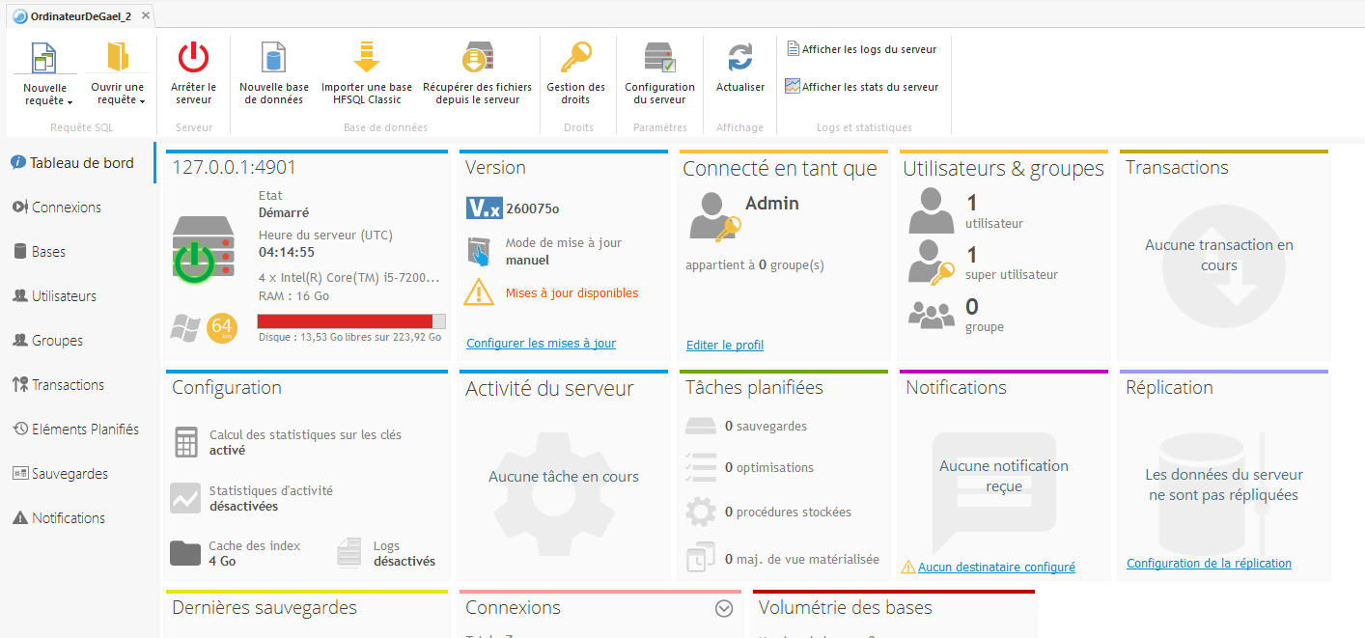Open Notifications in the sidebar
The image size is (1365, 638).
pos(59,518)
